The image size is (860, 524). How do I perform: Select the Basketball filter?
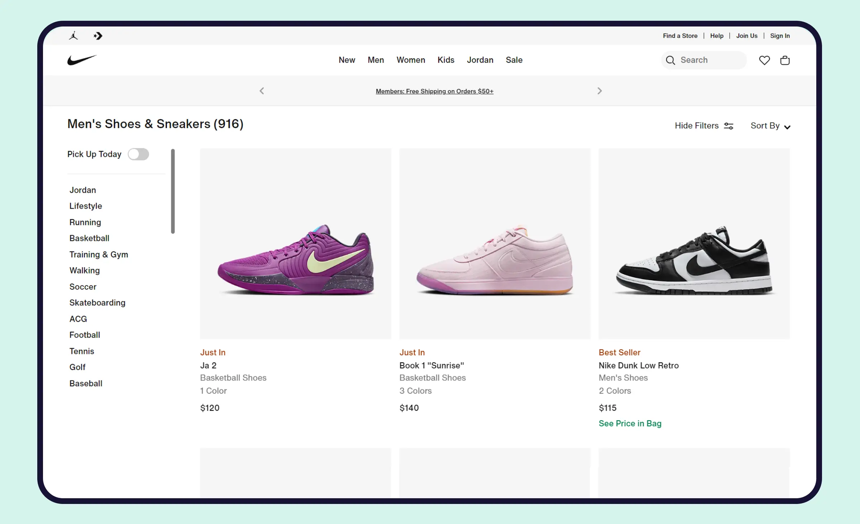(89, 238)
